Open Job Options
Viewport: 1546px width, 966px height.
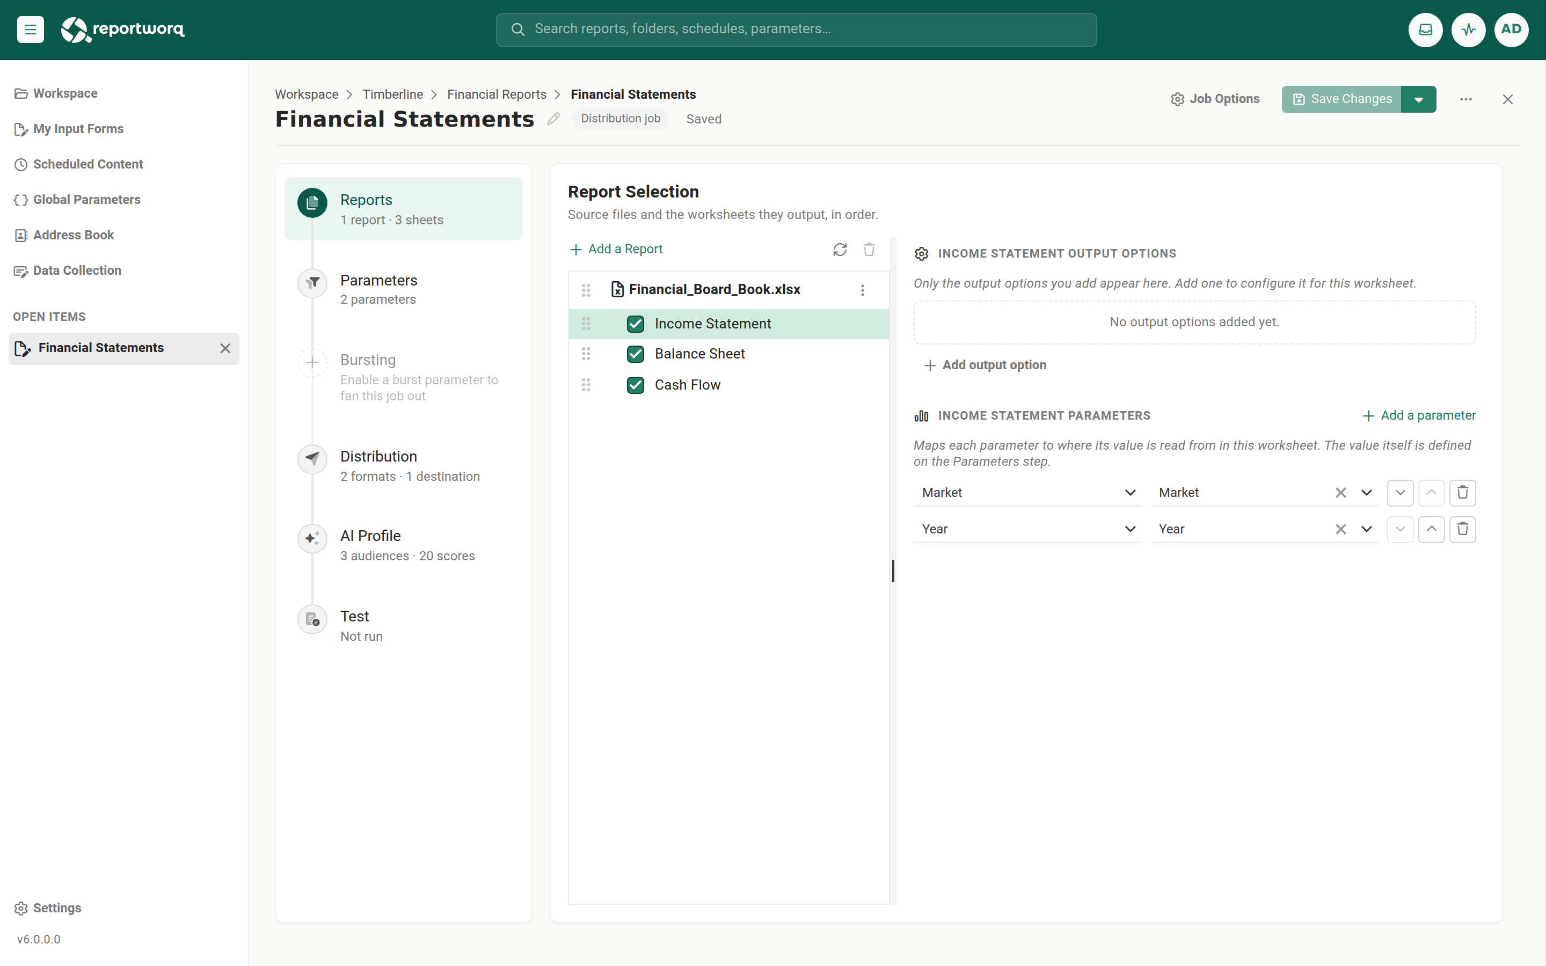[x=1214, y=99]
